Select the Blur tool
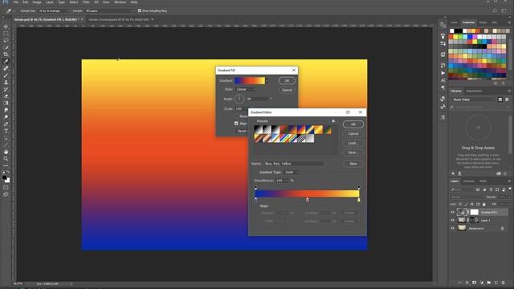 (x=6, y=110)
